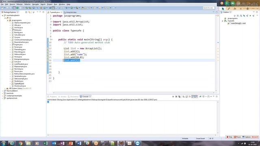Select the recorder arrow pointer tool
Image resolution: width=260 pixels, height=146 pixels.
(x=223, y=9)
